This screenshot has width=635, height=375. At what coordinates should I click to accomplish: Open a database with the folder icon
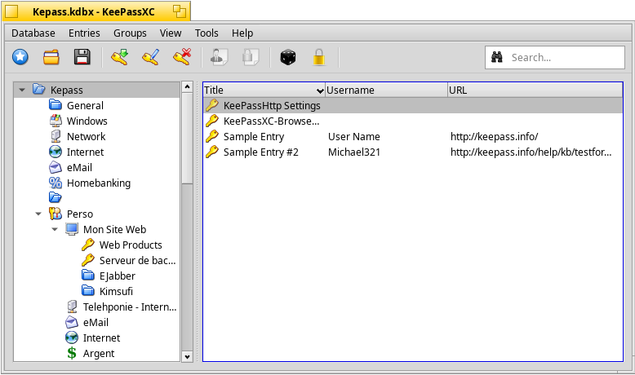[x=51, y=57]
